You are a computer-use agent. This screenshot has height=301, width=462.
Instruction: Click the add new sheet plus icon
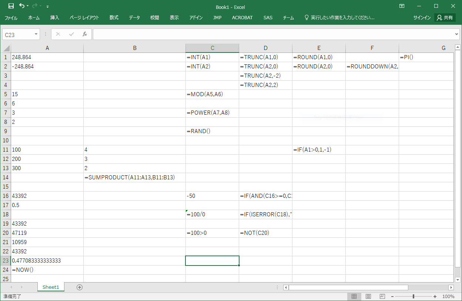pos(79,287)
